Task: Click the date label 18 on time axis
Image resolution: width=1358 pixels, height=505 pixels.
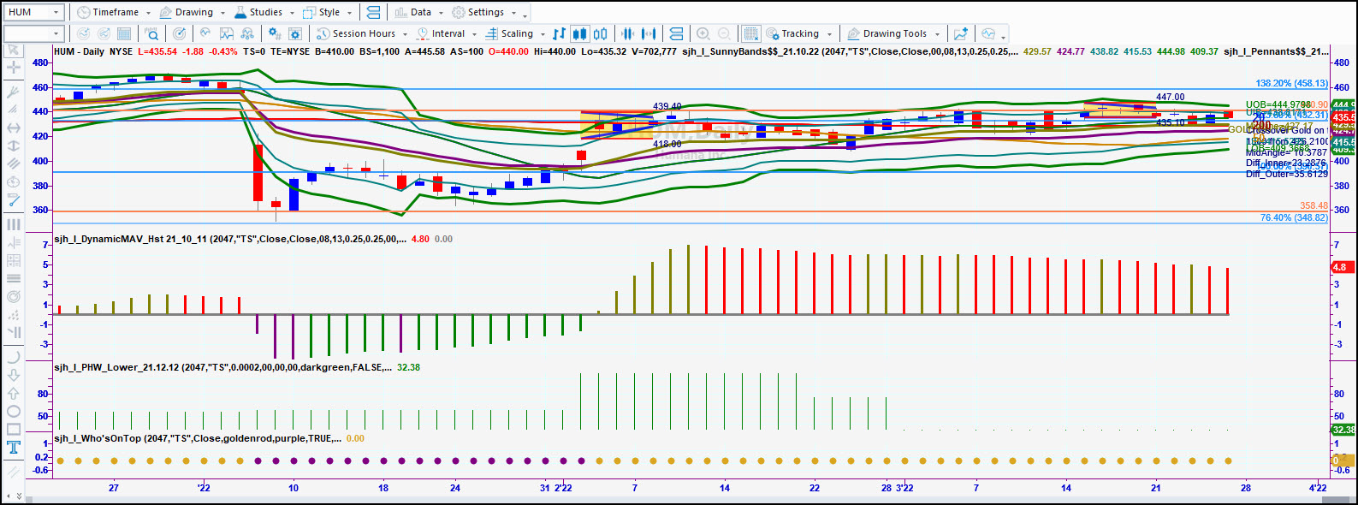Action: (x=383, y=488)
